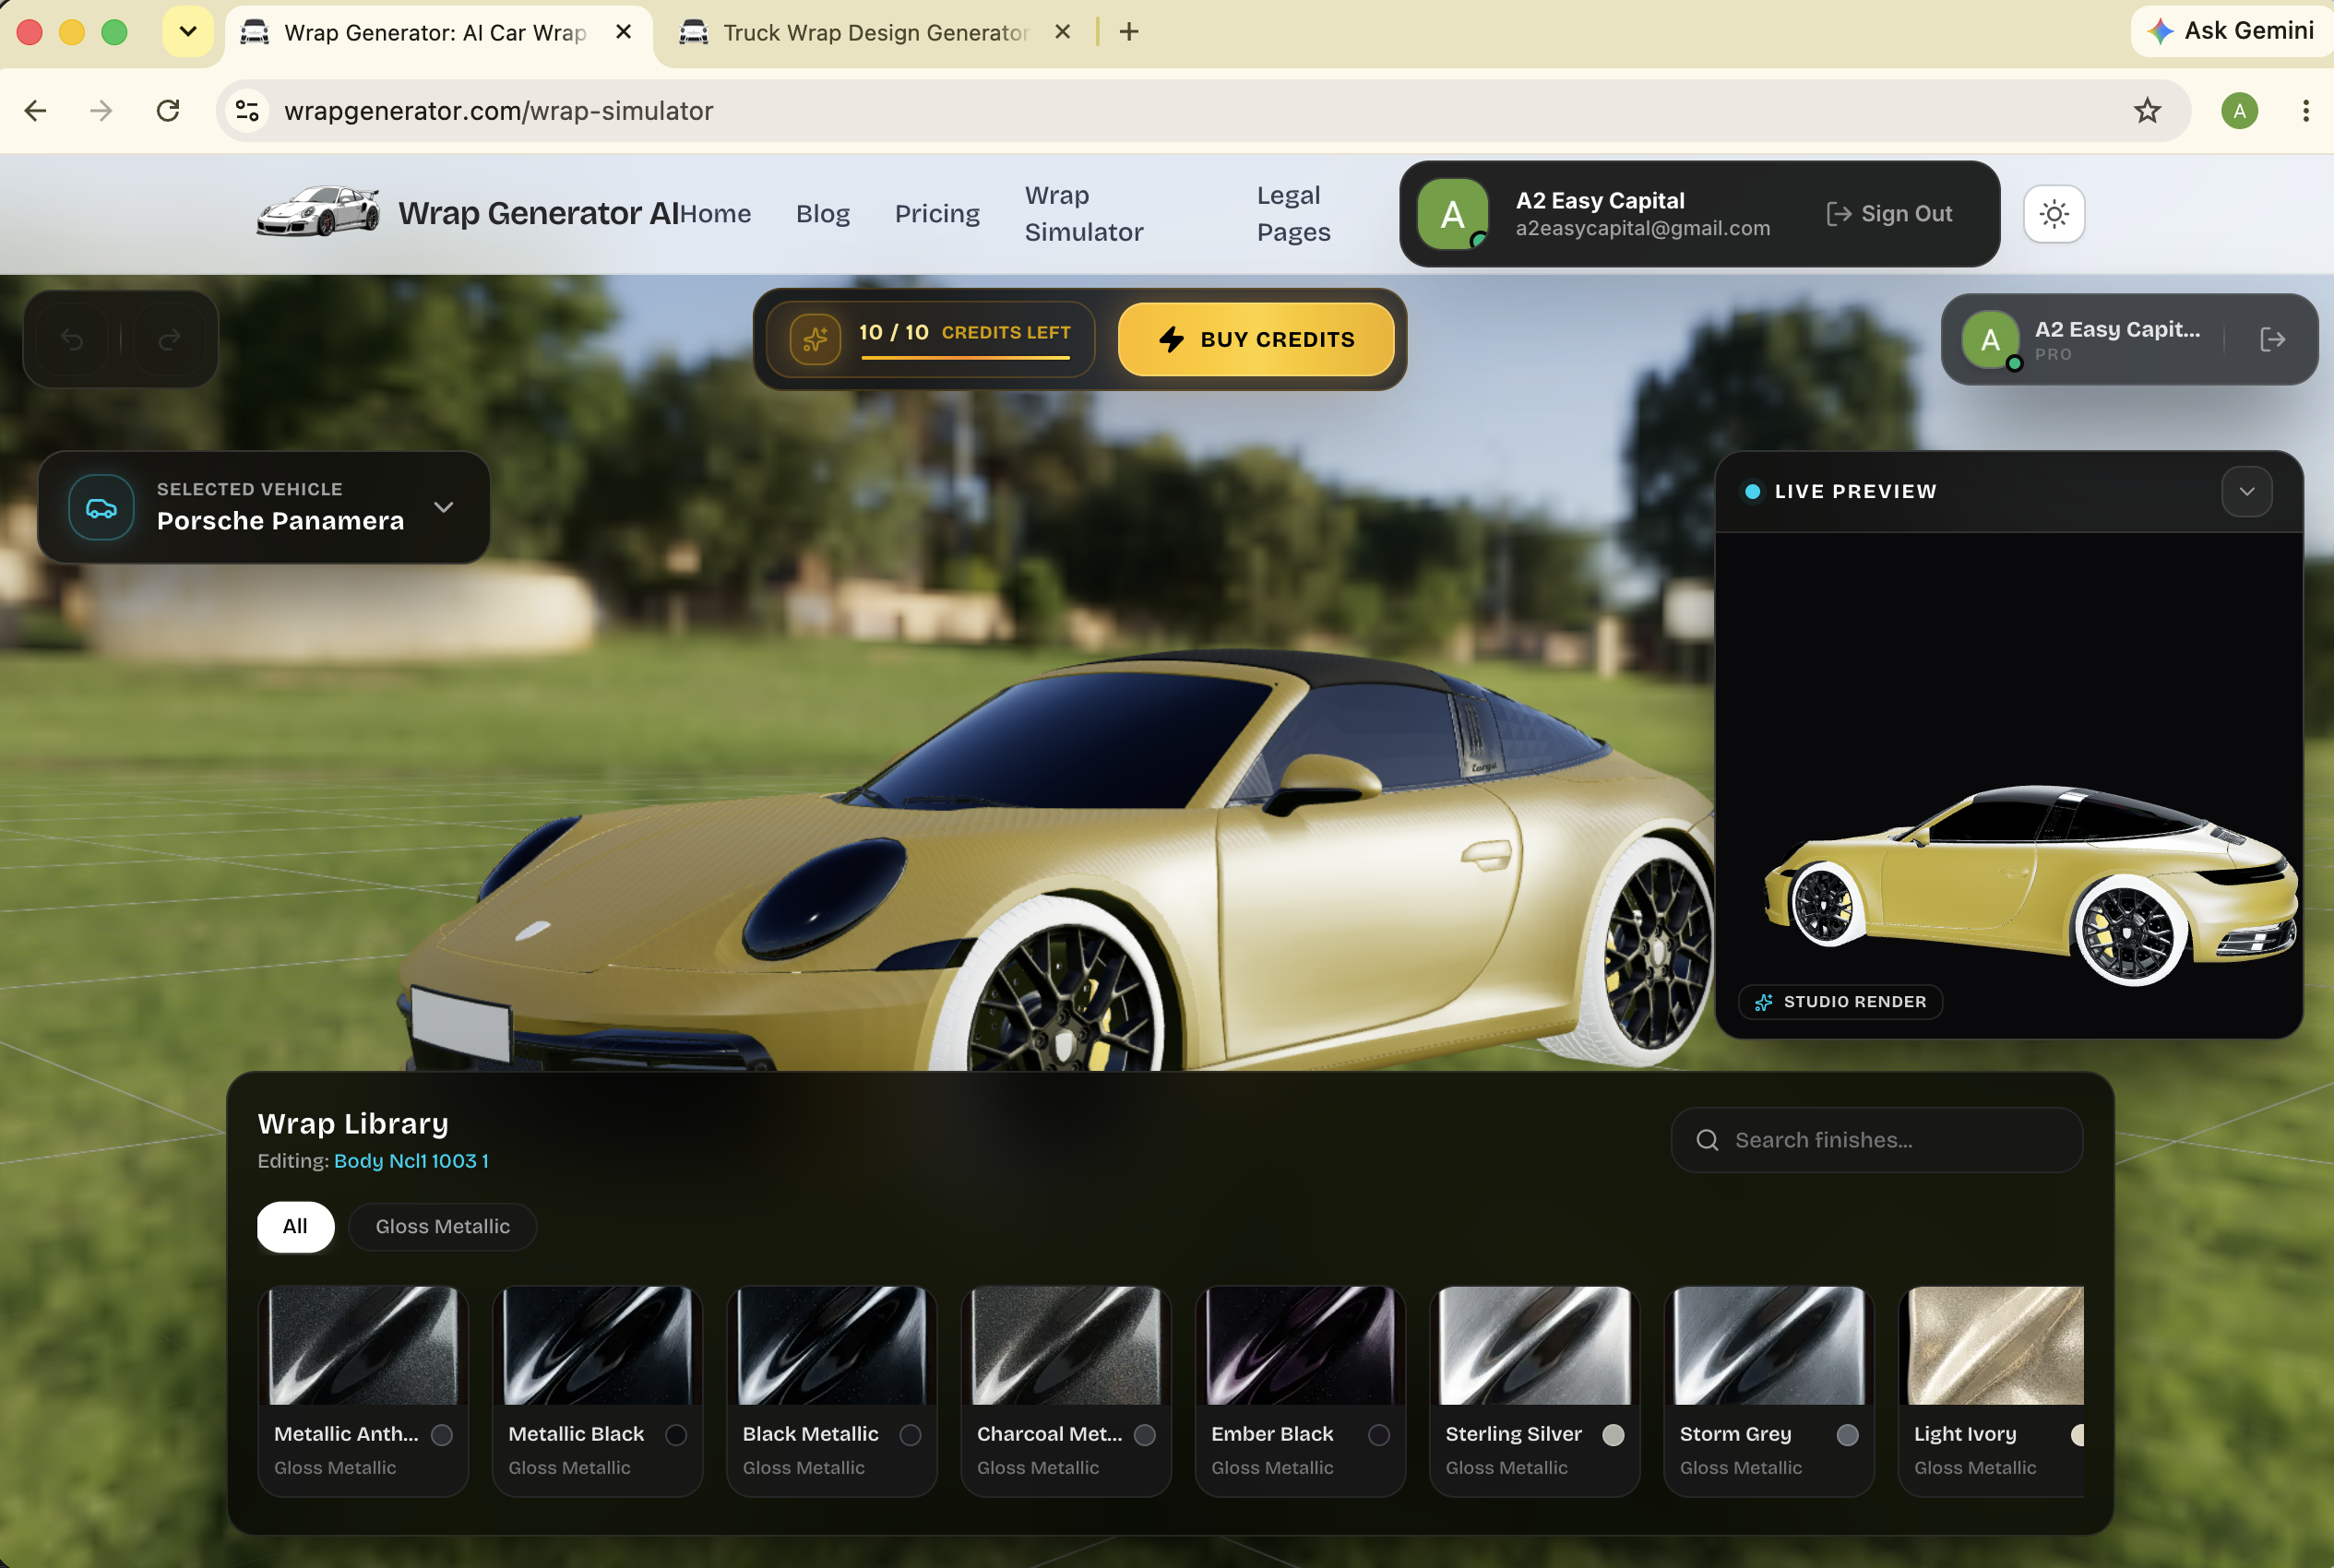Click Black Metallic color dot
The width and height of the screenshot is (2334, 1568).
point(910,1435)
